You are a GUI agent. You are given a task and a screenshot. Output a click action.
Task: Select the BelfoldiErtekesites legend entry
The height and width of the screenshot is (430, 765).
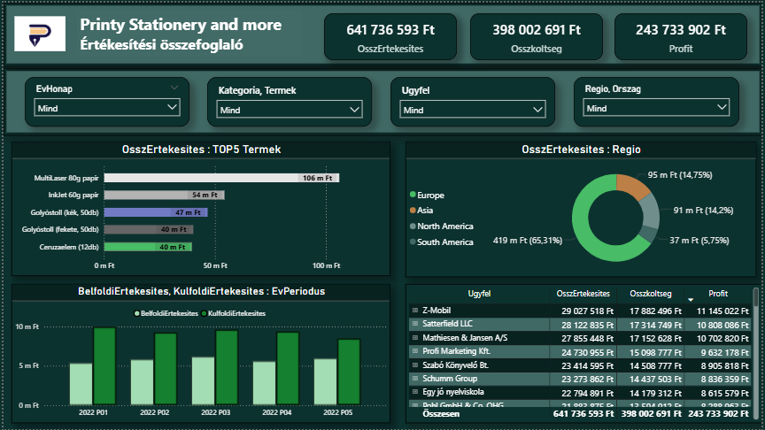point(166,313)
